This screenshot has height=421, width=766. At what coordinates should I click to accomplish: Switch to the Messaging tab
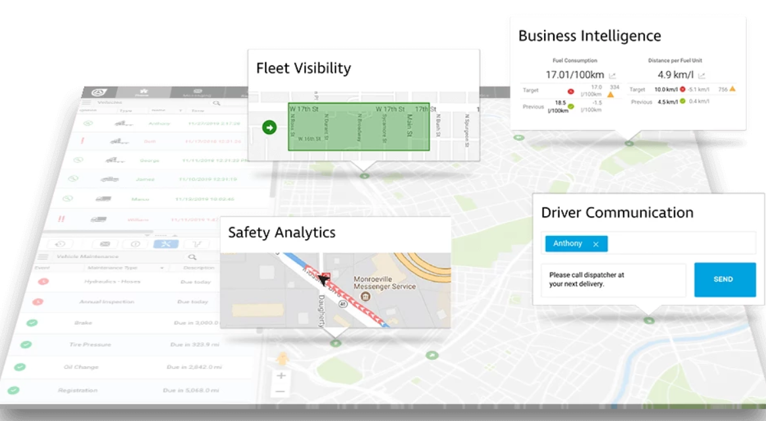coord(196,93)
